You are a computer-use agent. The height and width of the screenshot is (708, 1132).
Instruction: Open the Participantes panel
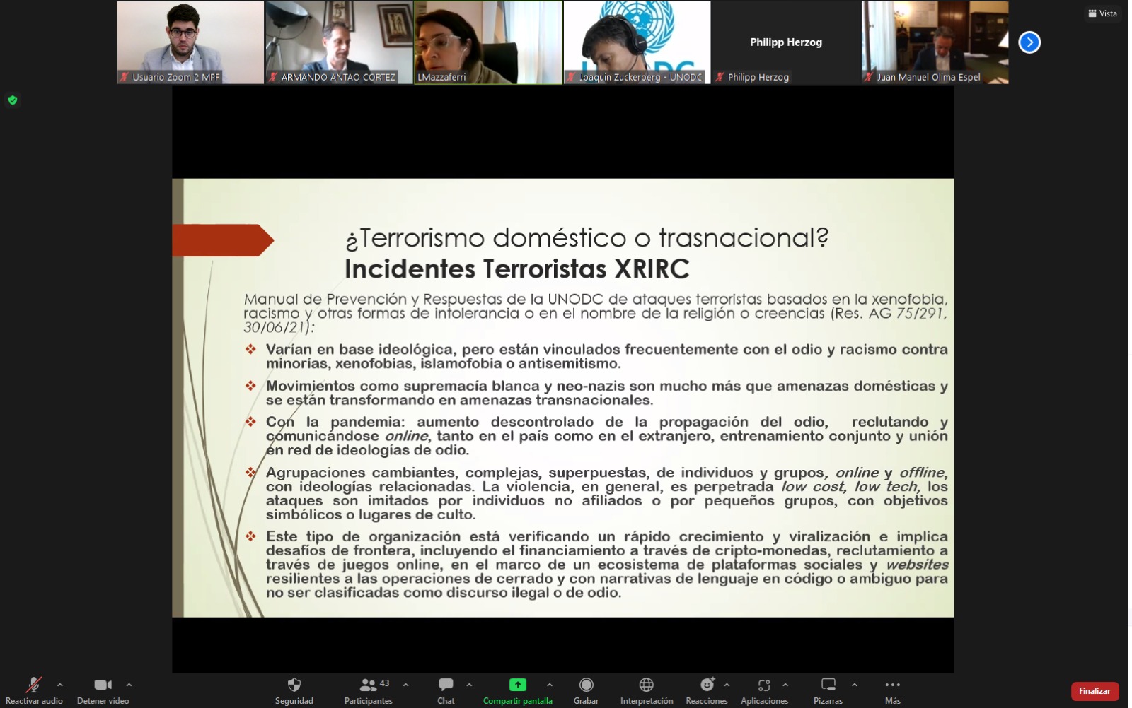point(369,685)
